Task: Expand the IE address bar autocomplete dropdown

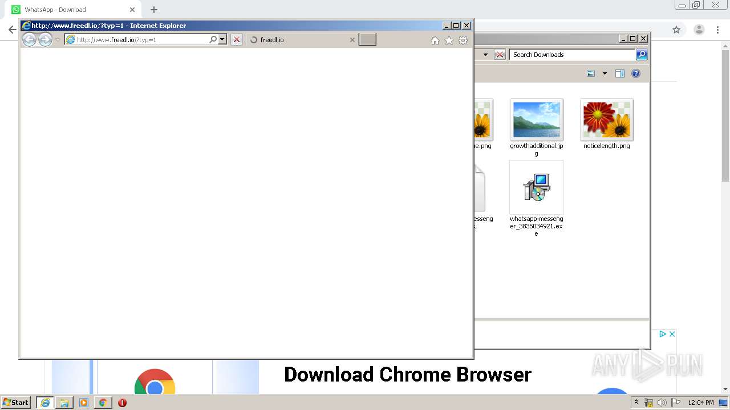Action: click(x=222, y=40)
